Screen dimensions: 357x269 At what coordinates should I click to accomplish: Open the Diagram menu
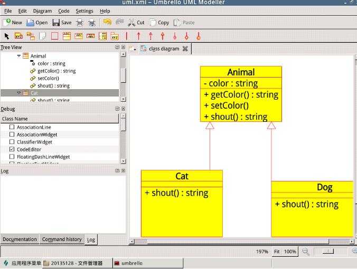42,11
